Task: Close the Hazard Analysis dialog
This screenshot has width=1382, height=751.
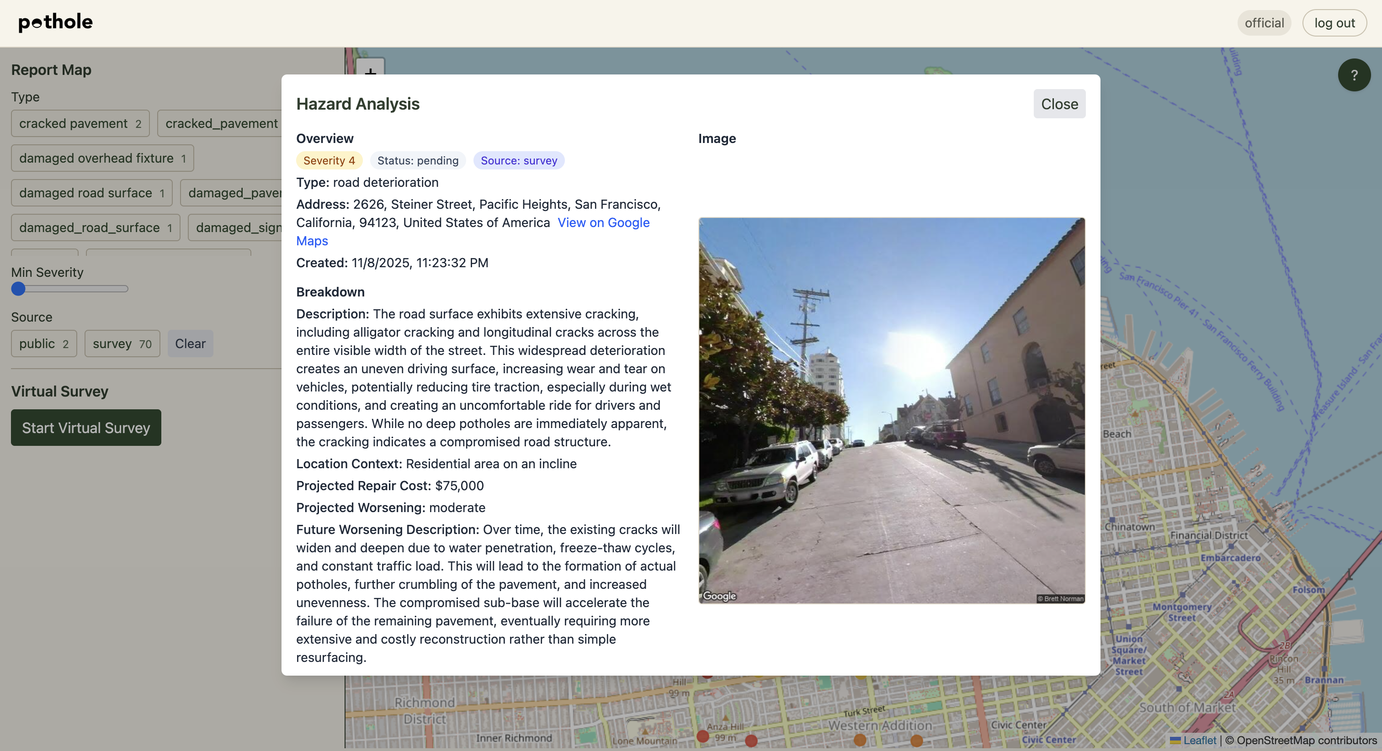Action: (1058, 104)
